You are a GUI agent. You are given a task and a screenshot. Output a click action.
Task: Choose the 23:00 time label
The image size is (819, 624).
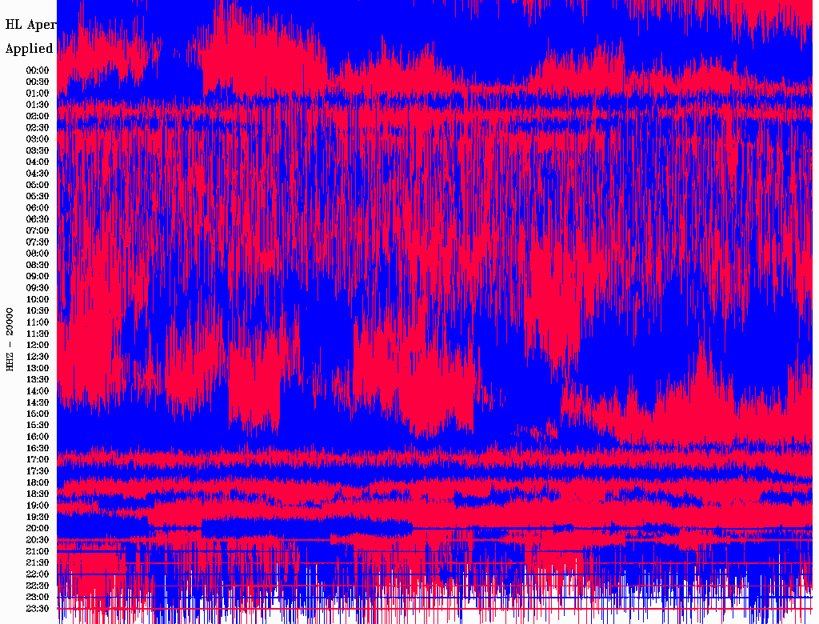click(38, 597)
